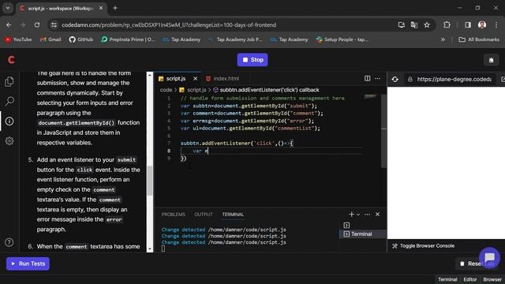This screenshot has height=284, width=505.
Task: Close the script.js editor tab
Action: (195, 79)
